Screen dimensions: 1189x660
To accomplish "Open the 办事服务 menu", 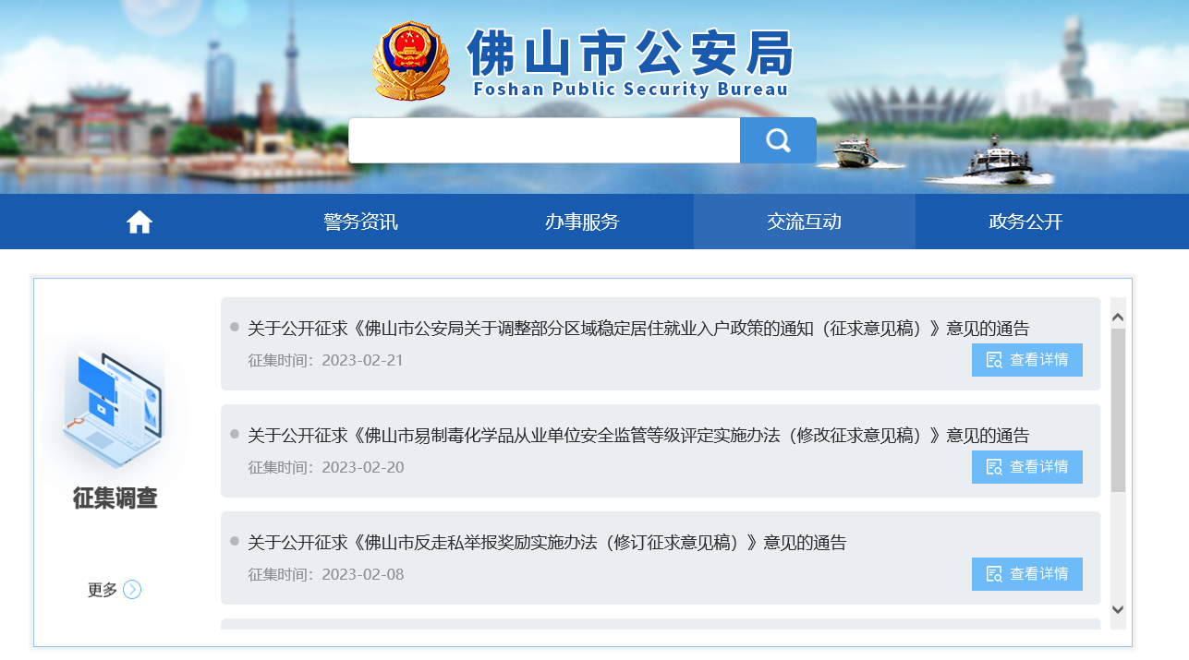I will point(582,222).
